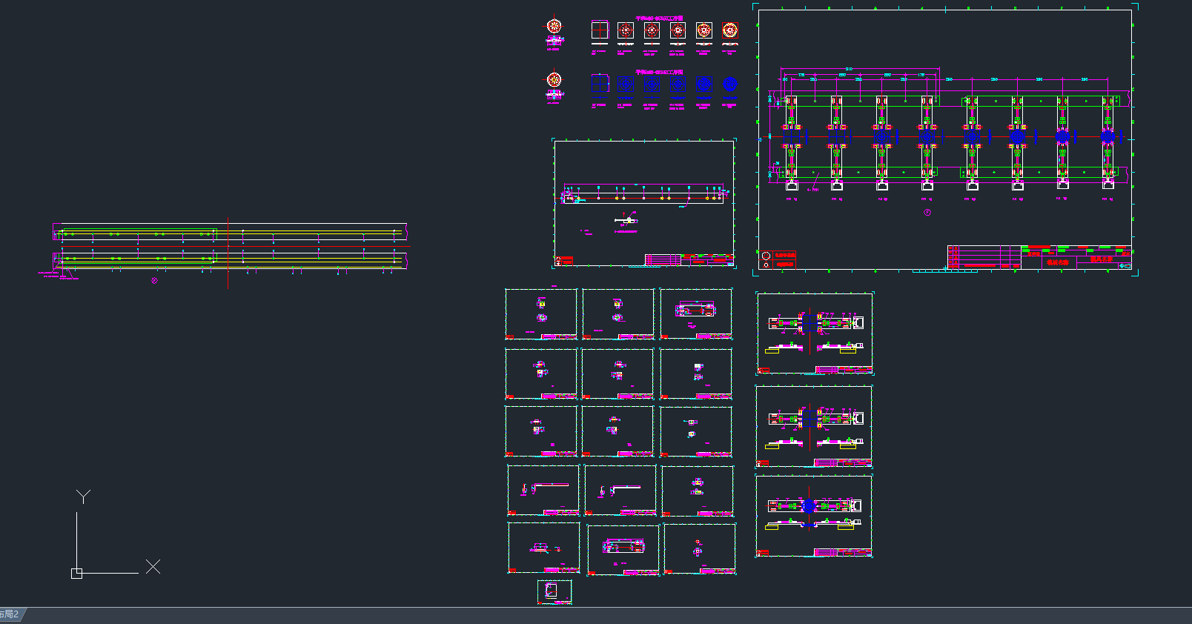The width and height of the screenshot is (1192, 624).
Task: Click the circled F marker in the large assembly sheet
Action: pos(927,212)
